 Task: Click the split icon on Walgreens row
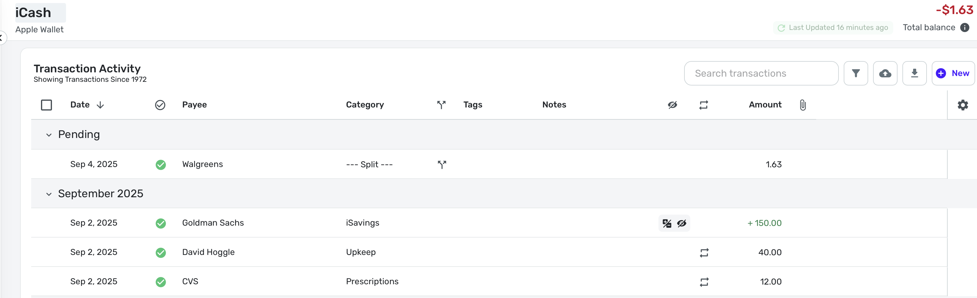coord(441,164)
